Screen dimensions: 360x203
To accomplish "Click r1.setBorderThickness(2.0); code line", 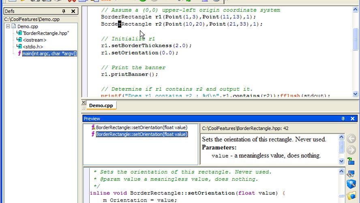I will (146, 45).
